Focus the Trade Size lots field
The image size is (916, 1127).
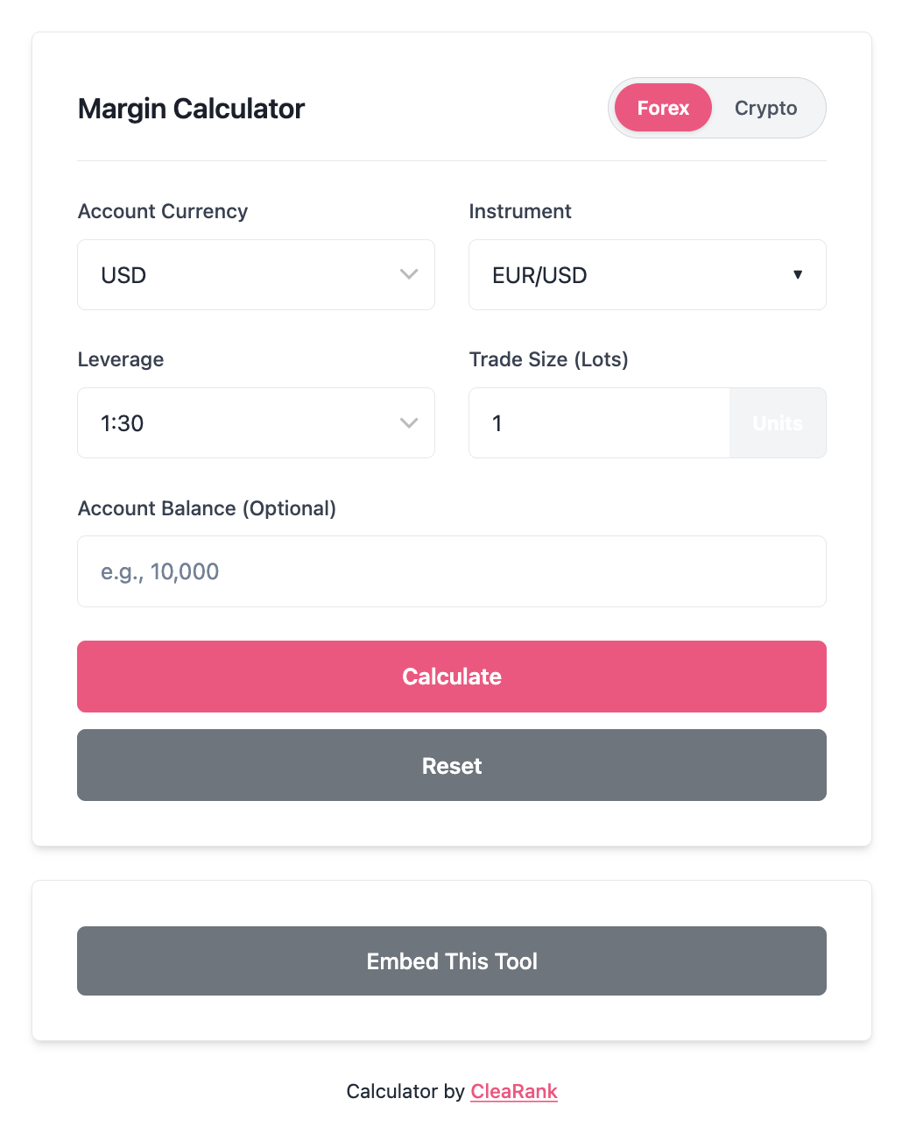600,423
